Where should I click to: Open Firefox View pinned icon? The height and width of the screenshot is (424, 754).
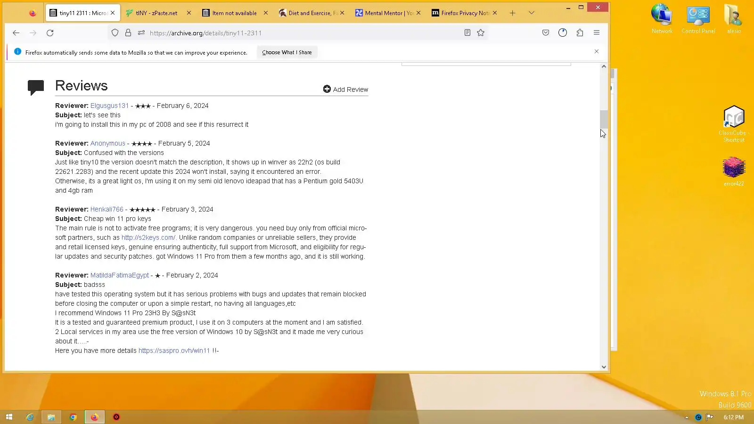pos(33,13)
